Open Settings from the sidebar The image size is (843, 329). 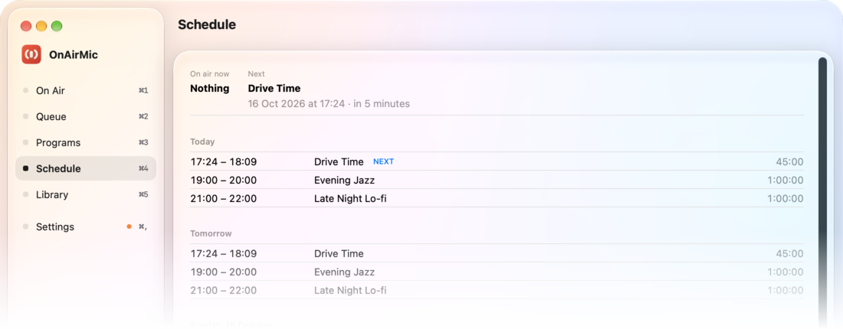(x=86, y=226)
